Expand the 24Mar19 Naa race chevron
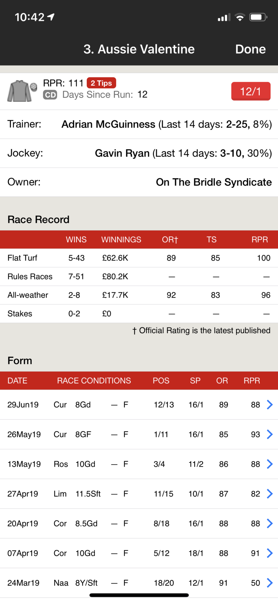The width and height of the screenshot is (278, 603). pos(269,583)
